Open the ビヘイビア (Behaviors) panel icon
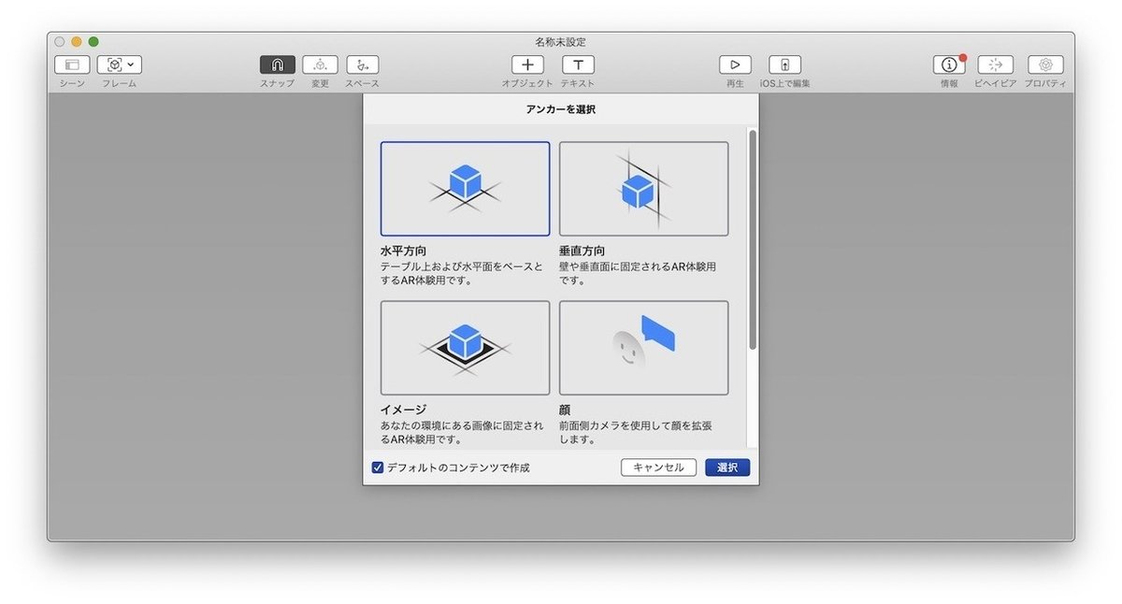Viewport: 1122px width, 604px height. (x=994, y=65)
